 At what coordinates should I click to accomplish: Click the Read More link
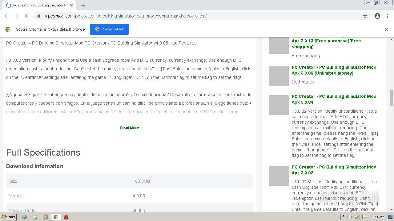click(129, 128)
